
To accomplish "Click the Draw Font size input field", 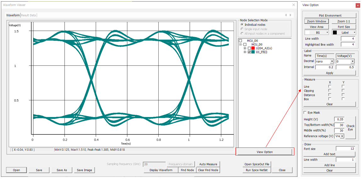I will 345,149.
